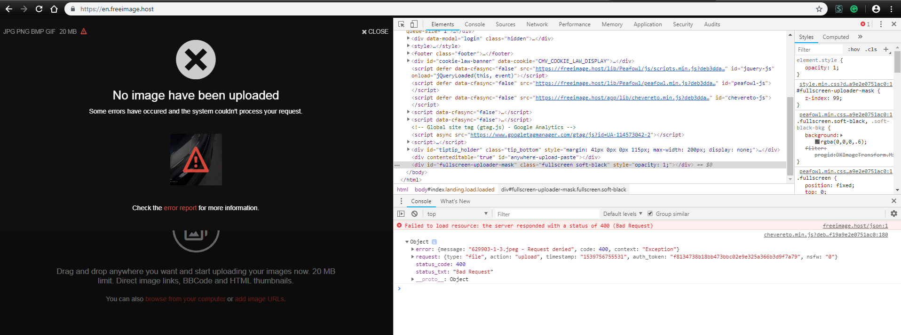Screen dimensions: 901x335
Task: Open the chevereto.min.js source link in console
Action: (x=826, y=235)
